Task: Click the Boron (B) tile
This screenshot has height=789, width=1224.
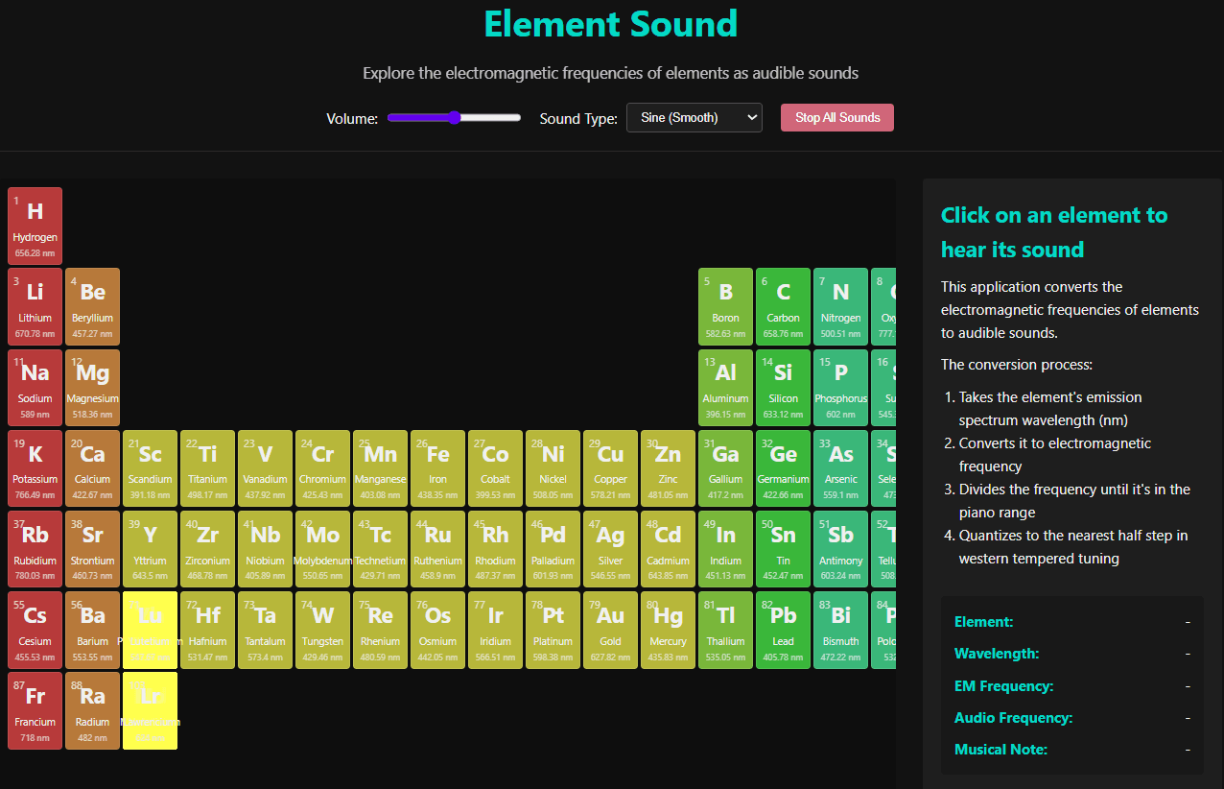Action: click(725, 306)
